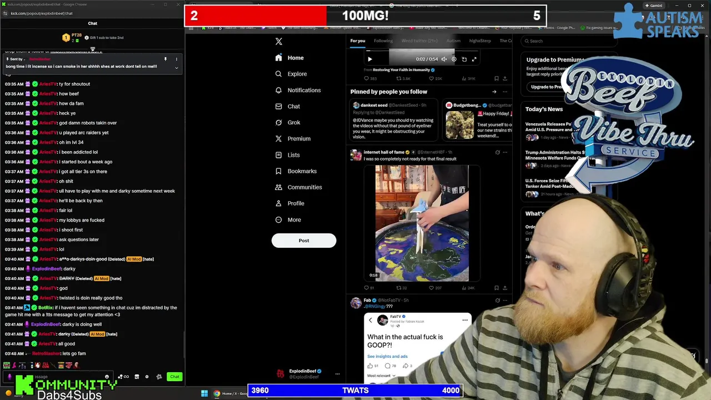This screenshot has height=400, width=711.
Task: Expand the pinned message chevron in chat
Action: (177, 68)
